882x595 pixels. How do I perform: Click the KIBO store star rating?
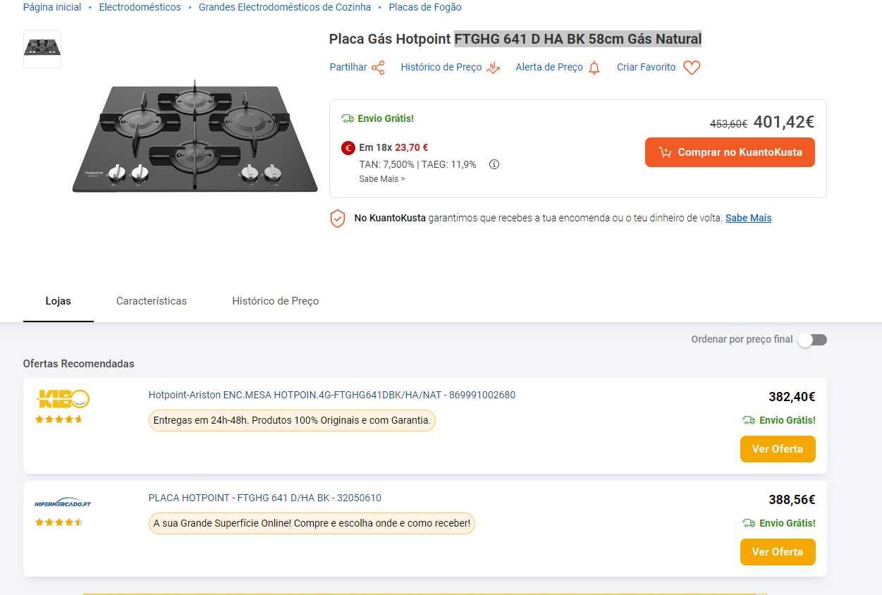point(59,419)
